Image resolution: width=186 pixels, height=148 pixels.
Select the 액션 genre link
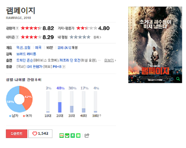click(19, 47)
